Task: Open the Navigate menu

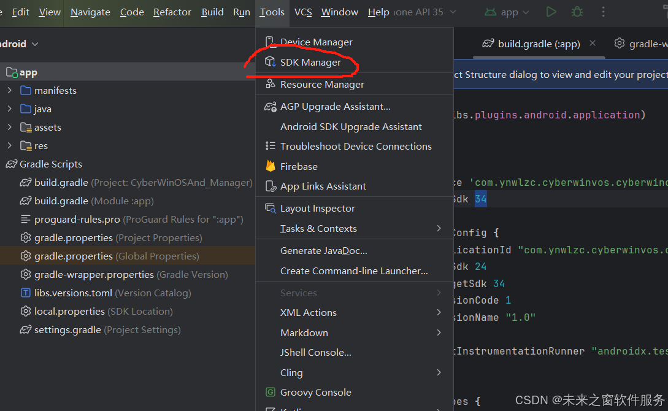Action: (90, 12)
